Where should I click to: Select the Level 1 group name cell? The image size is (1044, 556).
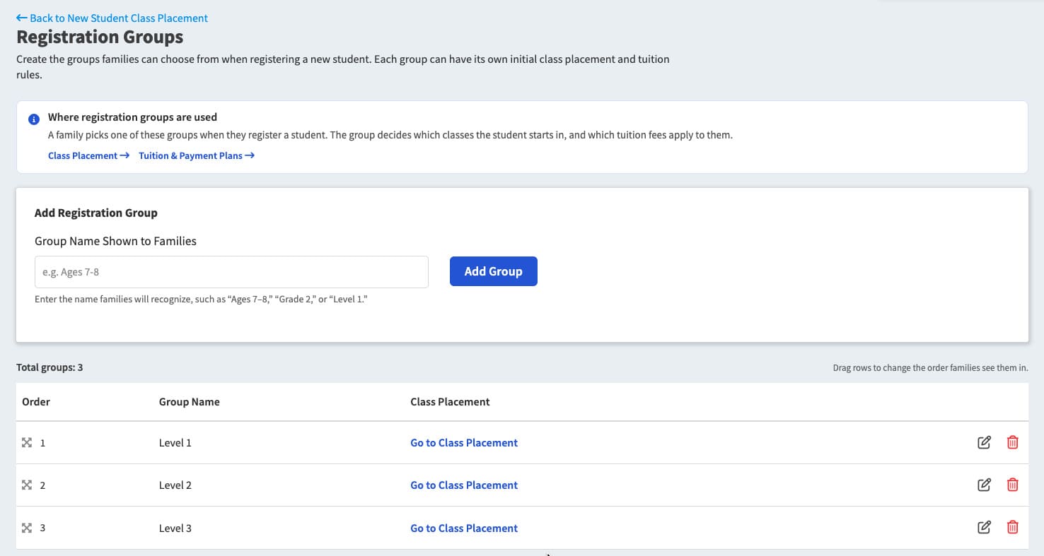click(175, 443)
